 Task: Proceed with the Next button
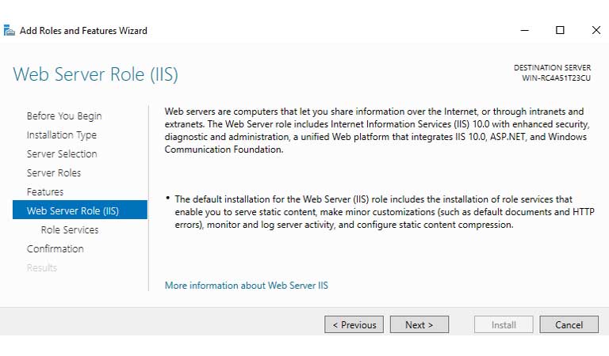tap(419, 324)
